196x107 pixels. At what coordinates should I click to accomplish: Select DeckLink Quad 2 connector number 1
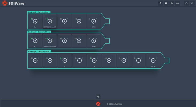point(139,61)
